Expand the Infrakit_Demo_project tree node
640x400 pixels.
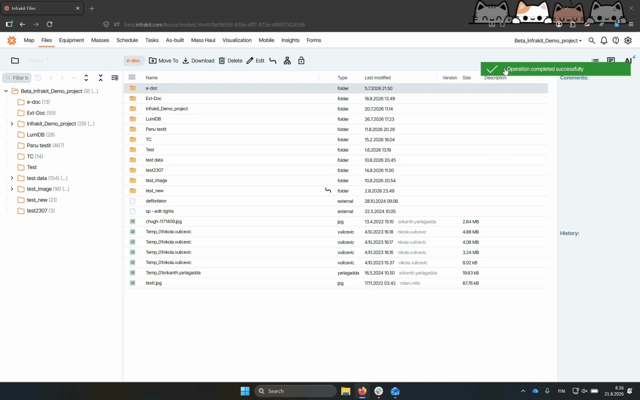(x=12, y=124)
